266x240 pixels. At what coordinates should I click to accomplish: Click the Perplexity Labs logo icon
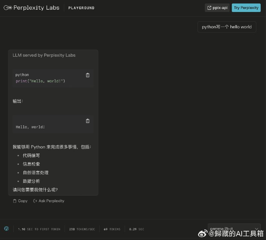8,8
